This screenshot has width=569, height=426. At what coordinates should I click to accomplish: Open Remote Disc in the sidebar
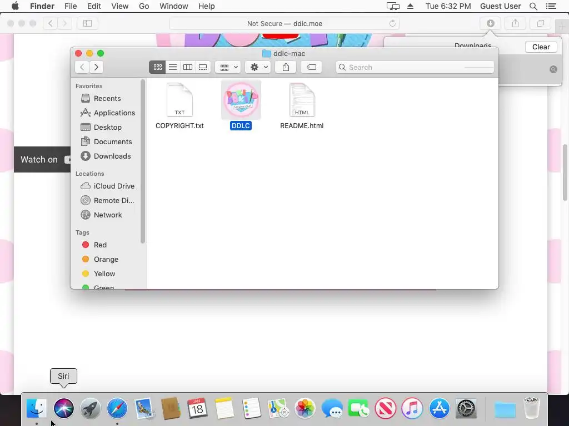coord(107,200)
